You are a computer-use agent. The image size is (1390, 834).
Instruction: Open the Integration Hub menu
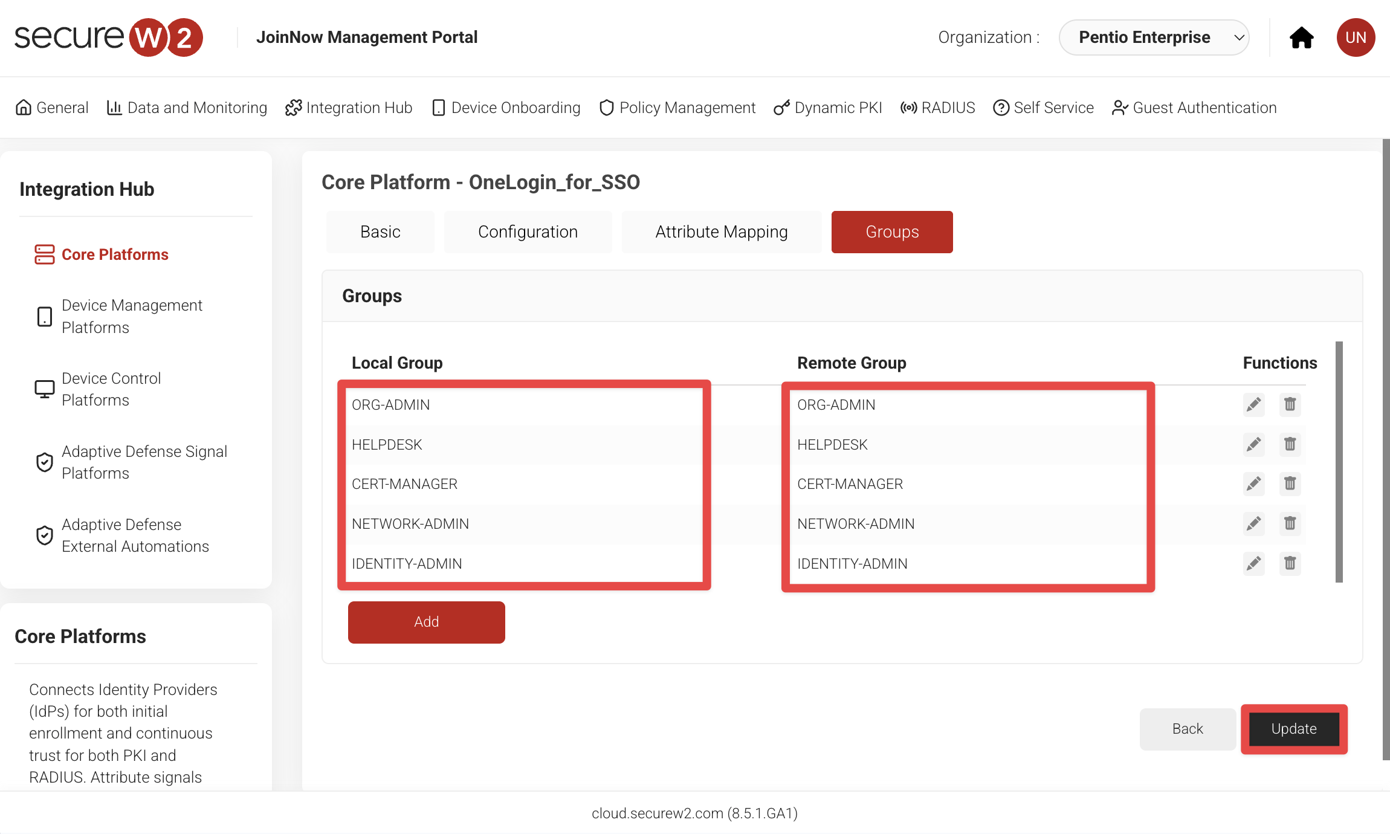(x=349, y=108)
